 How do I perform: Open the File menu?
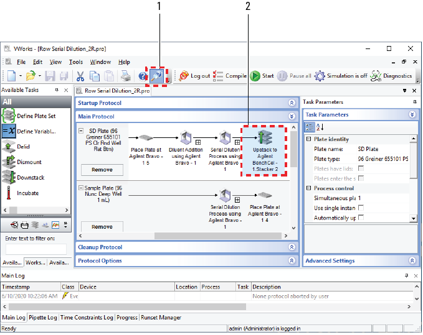(21, 62)
